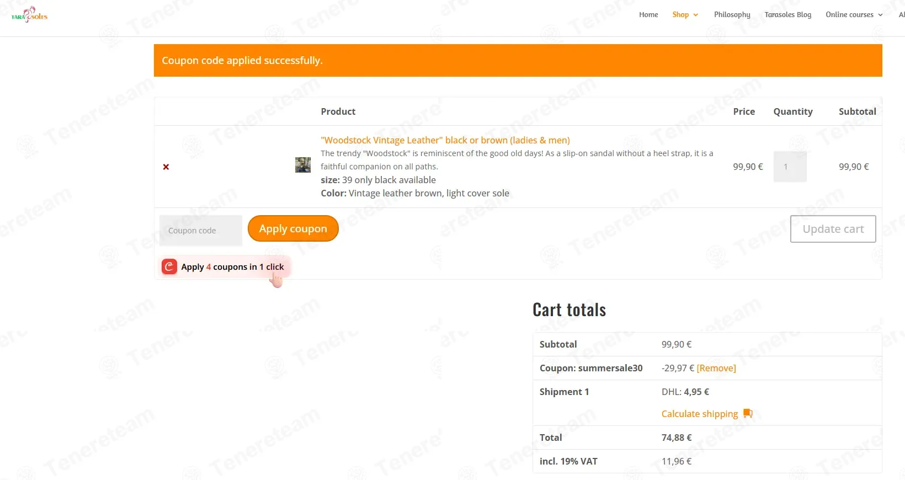The width and height of the screenshot is (905, 480).
Task: Remove the summersale30 coupon
Action: click(716, 368)
